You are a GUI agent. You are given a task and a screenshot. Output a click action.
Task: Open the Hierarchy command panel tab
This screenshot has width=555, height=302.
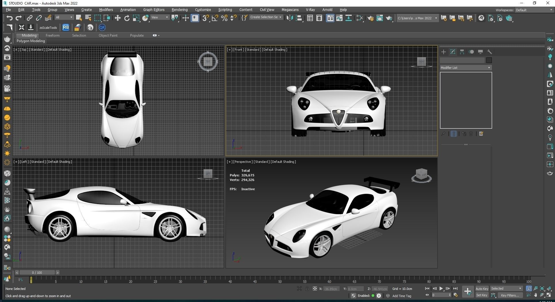[462, 52]
